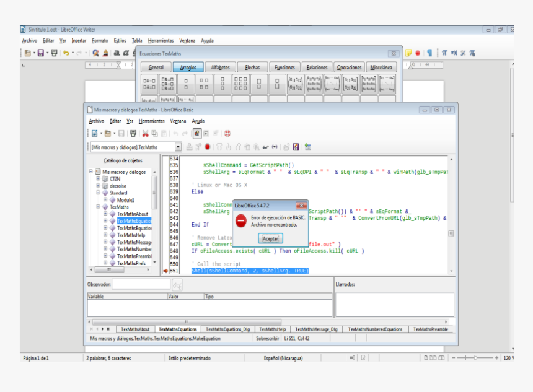Select TexMathsPrefs in object catalog tree

pos(131,263)
